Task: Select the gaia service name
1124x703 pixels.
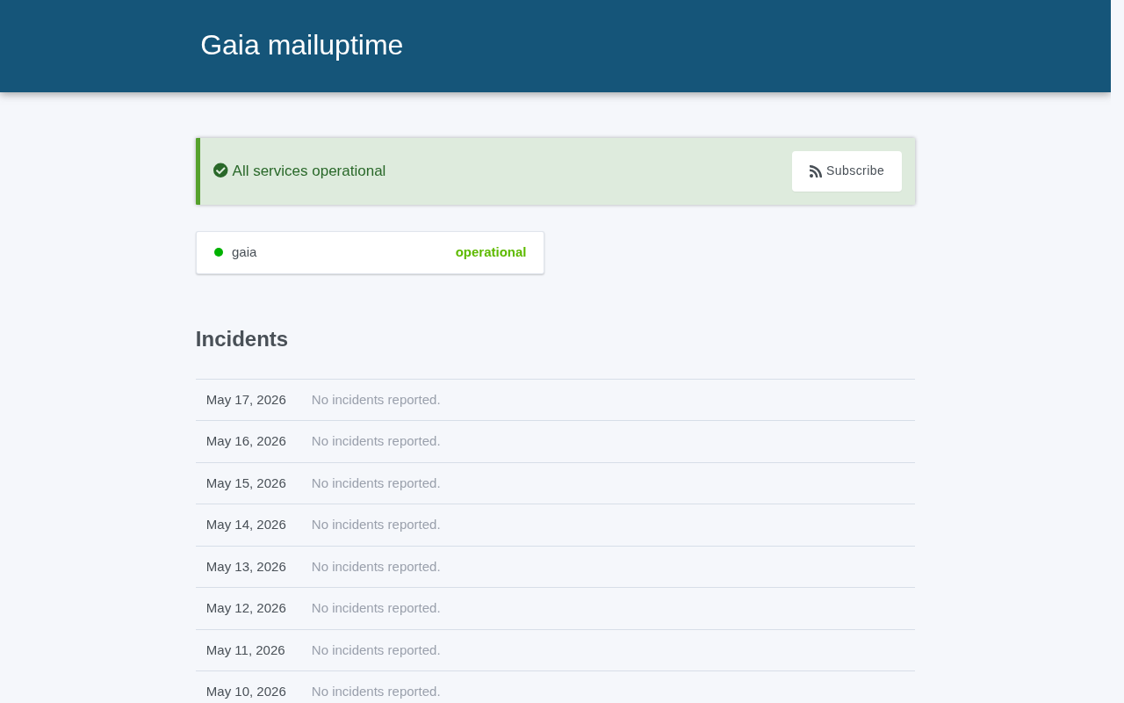Action: [244, 252]
